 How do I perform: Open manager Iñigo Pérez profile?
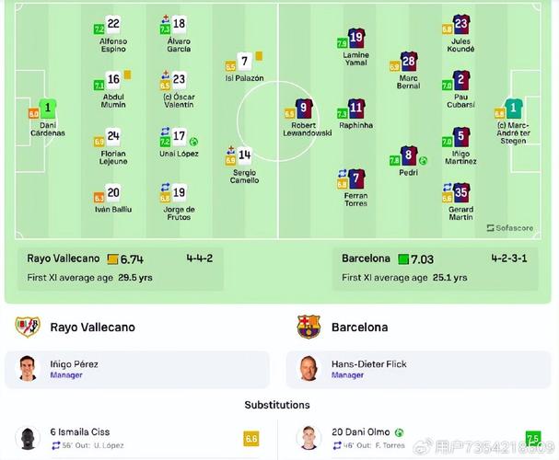click(137, 369)
